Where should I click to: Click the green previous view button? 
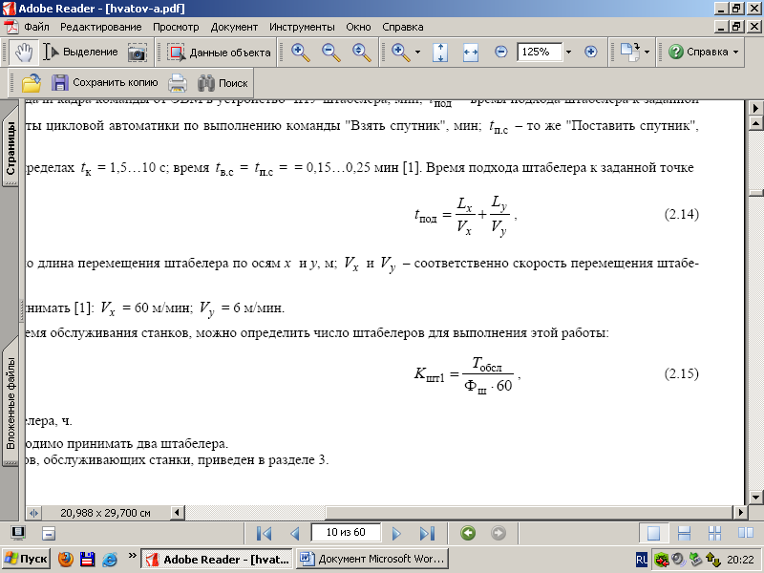pyautogui.click(x=468, y=533)
